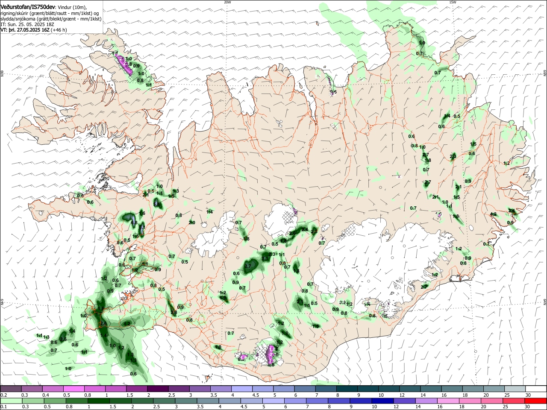547x410 pixels.
Task: Select the '(+46 h)' forecast offset text
Action: pyautogui.click(x=59, y=30)
